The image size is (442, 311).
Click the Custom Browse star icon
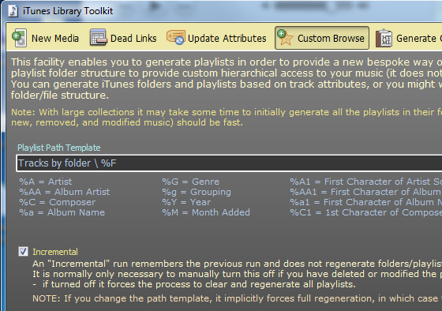tap(285, 38)
